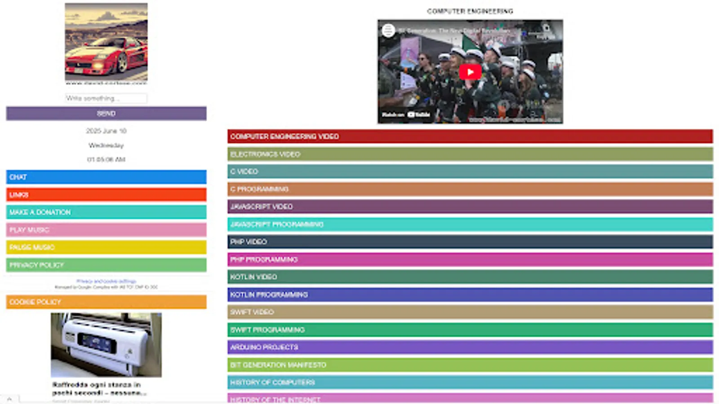Play the embedded YouTube video
The image size is (719, 404).
click(470, 71)
